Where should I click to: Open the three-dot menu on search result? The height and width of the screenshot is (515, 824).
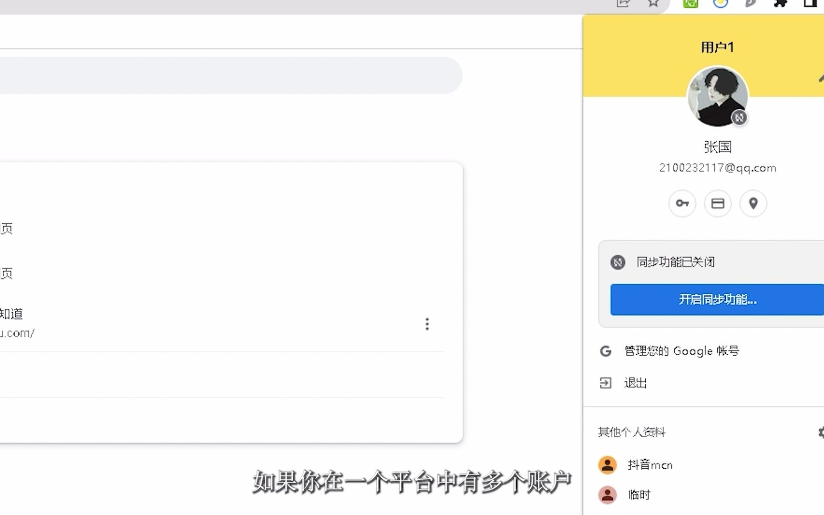[x=427, y=324]
